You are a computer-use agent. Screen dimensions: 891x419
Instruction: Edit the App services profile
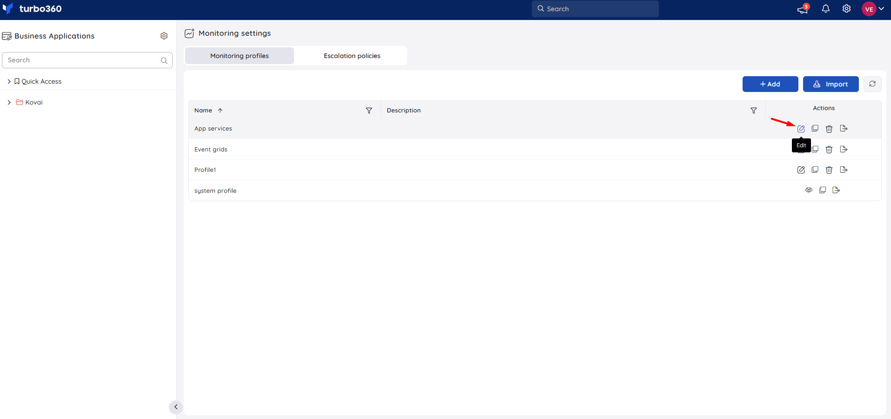click(801, 129)
